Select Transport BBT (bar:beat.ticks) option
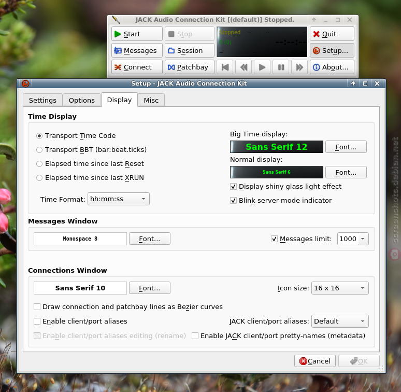This screenshot has height=392, width=401. coord(91,150)
